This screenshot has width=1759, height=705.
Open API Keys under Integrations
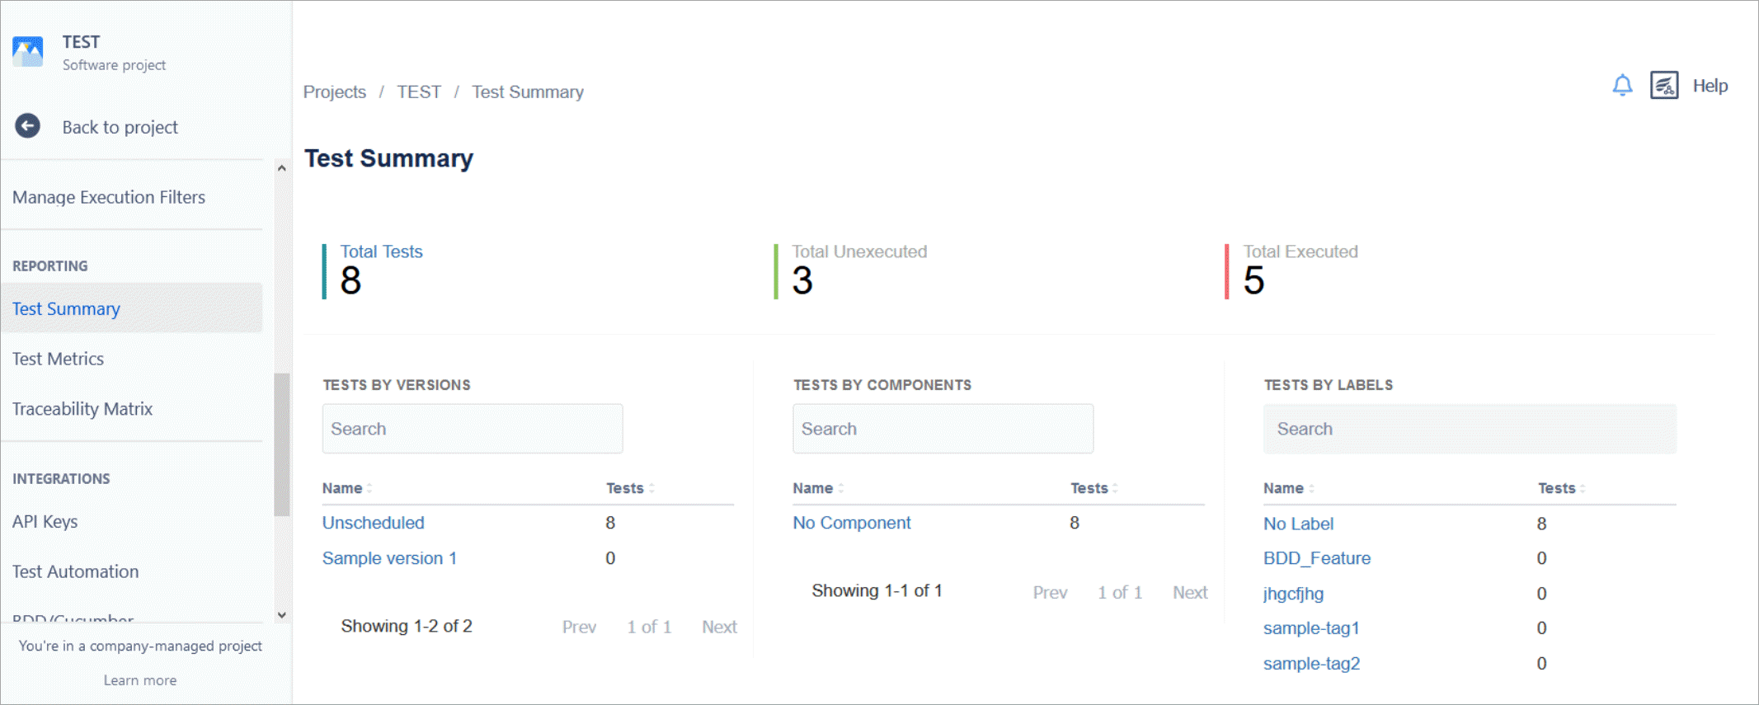(45, 521)
